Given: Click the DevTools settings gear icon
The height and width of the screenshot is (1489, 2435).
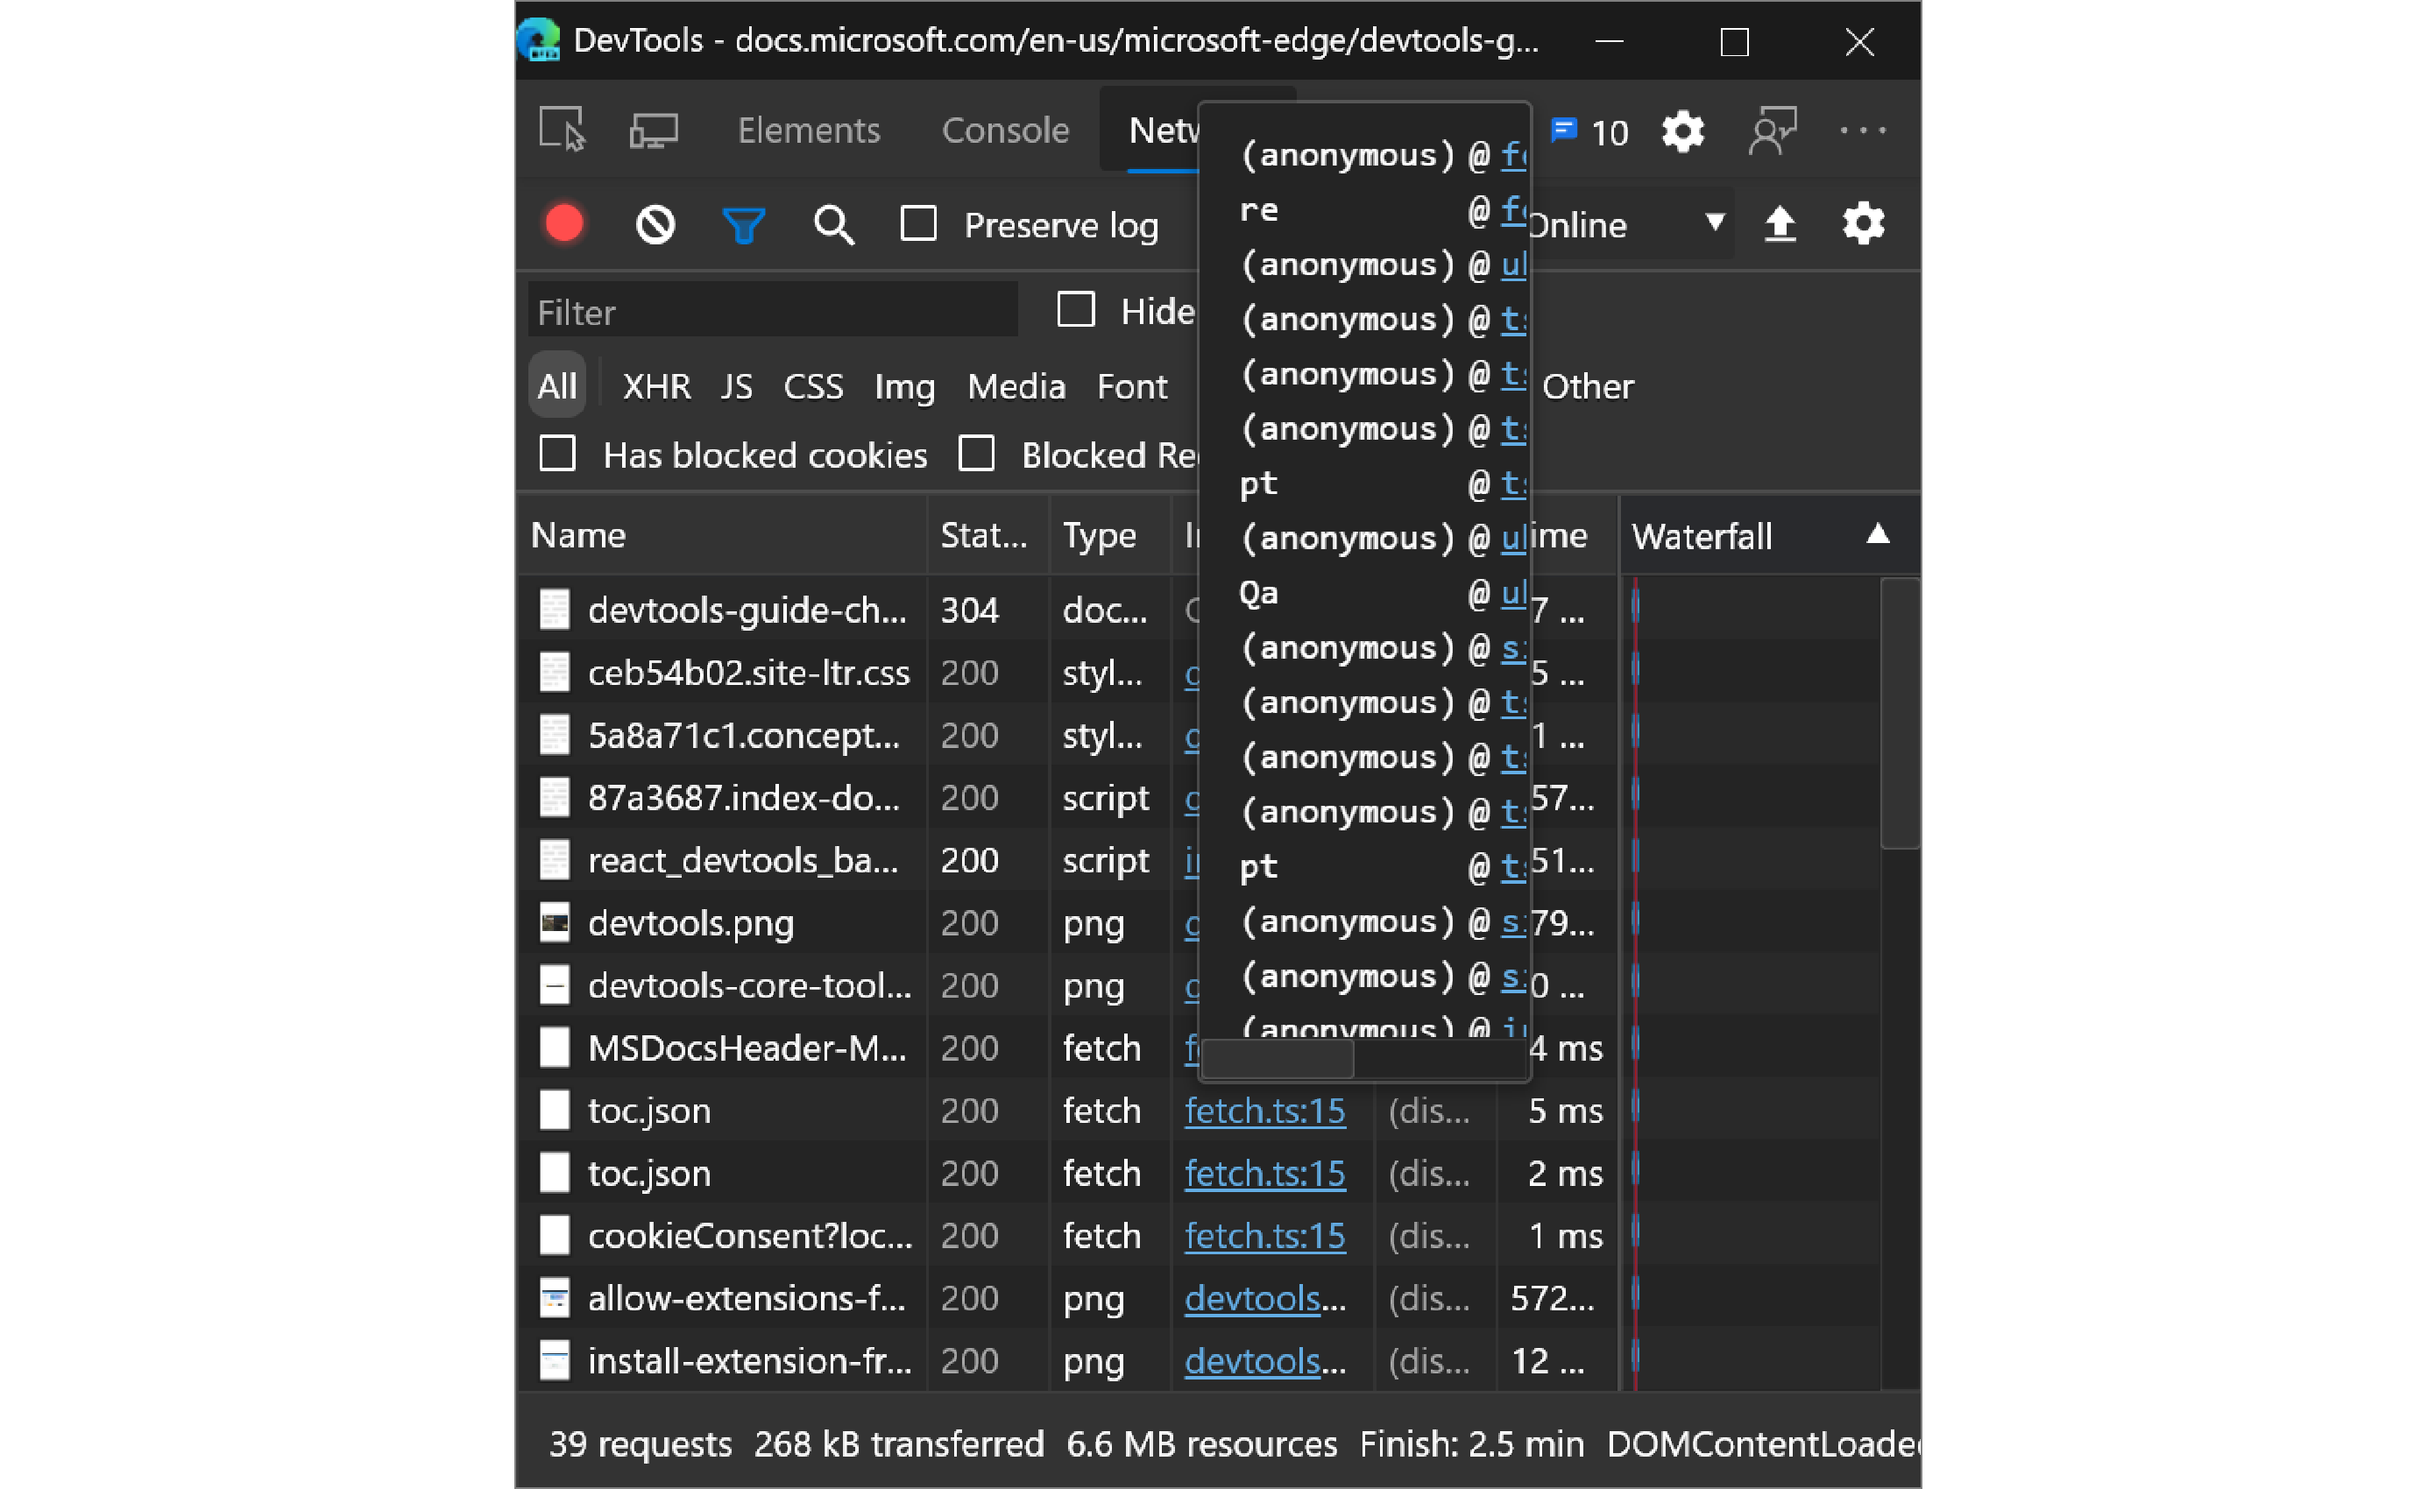Looking at the screenshot, I should pyautogui.click(x=1681, y=129).
